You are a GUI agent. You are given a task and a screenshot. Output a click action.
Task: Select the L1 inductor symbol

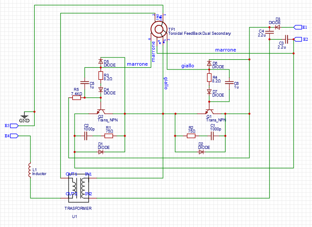click(30, 170)
